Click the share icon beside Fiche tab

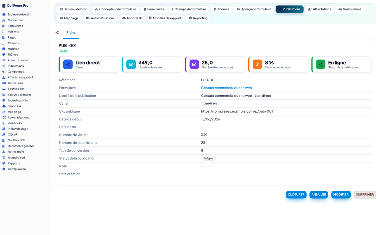click(57, 33)
